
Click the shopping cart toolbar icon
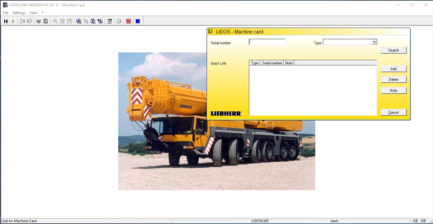pyautogui.click(x=39, y=21)
